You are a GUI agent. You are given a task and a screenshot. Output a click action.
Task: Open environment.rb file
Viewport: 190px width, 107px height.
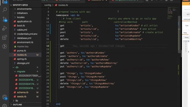coord(25,42)
